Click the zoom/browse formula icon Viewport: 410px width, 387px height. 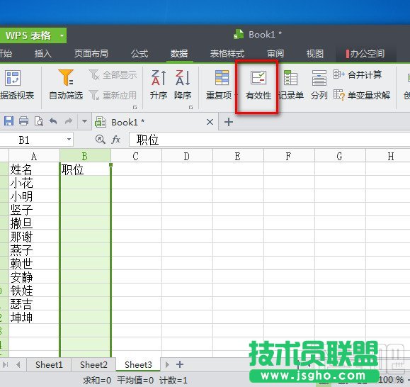pyautogui.click(x=100, y=140)
